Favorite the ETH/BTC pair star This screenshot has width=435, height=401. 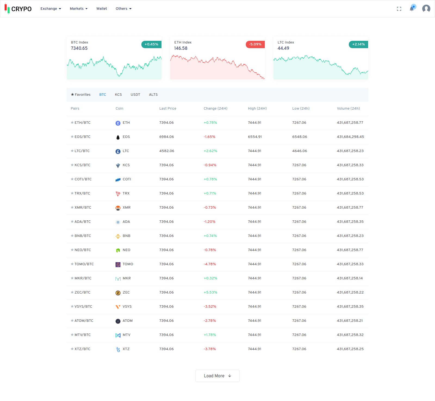(72, 122)
